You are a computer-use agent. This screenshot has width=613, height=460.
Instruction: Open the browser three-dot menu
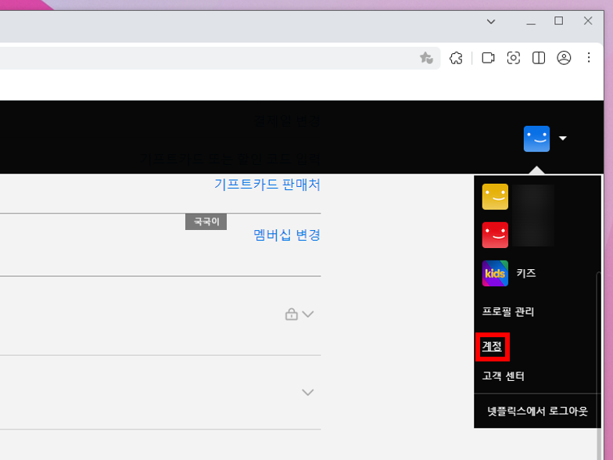[x=589, y=58]
